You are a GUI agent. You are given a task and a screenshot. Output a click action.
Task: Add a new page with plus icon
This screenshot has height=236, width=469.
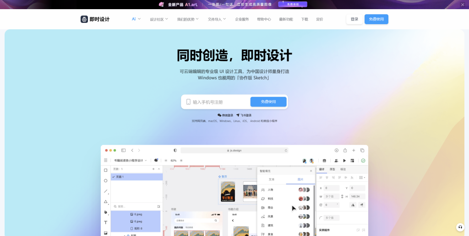153,169
